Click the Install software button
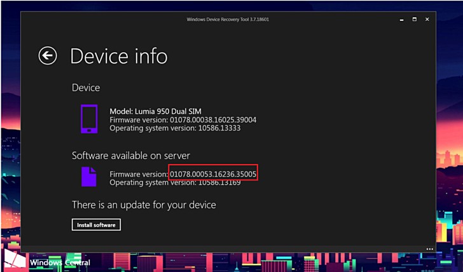This screenshot has height=272, width=463. [x=96, y=225]
